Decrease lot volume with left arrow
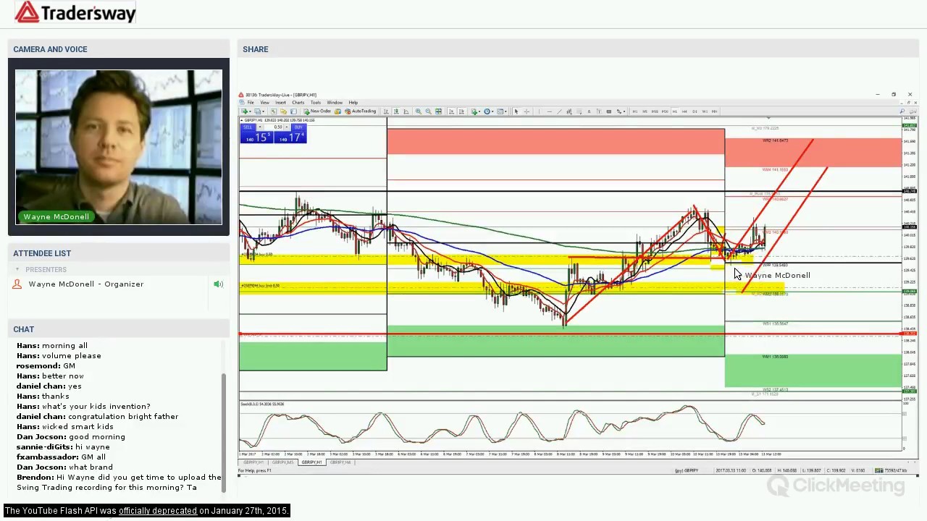927x521 pixels. click(260, 127)
